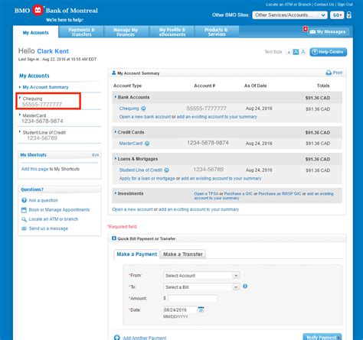Click Open a TFSA link
The height and width of the screenshot is (340, 363).
pyautogui.click(x=206, y=193)
